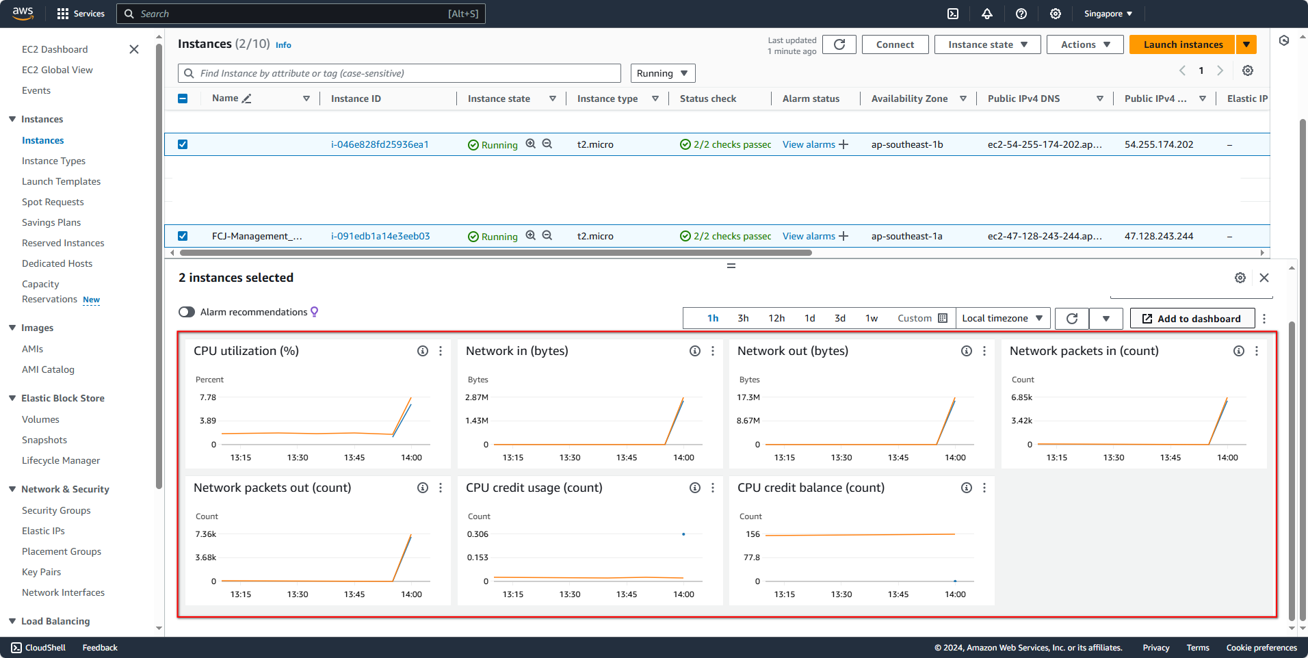Open refresh interval dropdown arrow
Screen dimensions: 1308x658
(x=1106, y=319)
